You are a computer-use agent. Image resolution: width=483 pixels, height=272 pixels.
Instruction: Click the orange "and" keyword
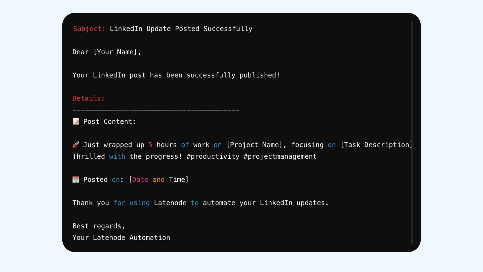(158, 180)
